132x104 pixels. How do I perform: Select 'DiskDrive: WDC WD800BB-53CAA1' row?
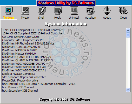[64, 70]
